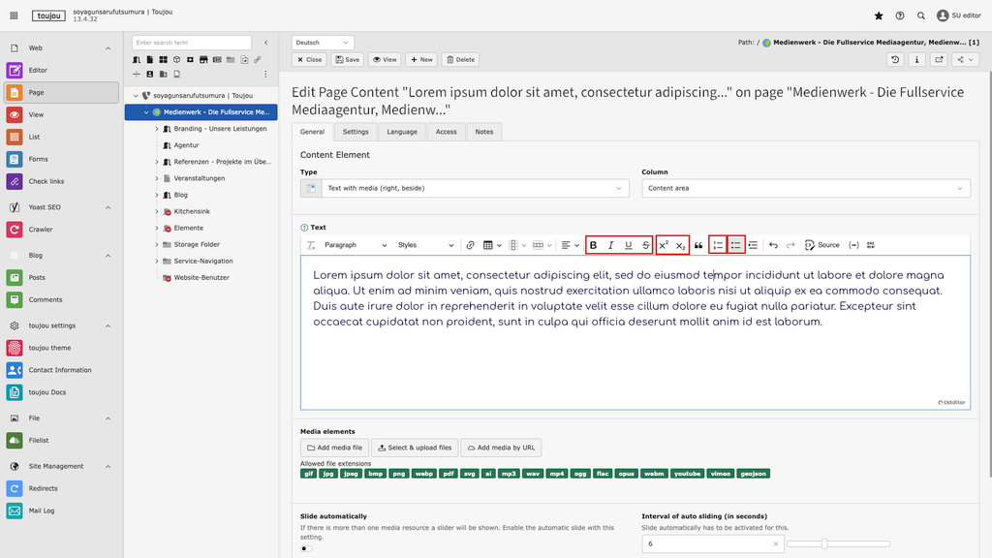Open the Deutsch language dropdown
Screen dimensions: 992x558
click(322, 43)
